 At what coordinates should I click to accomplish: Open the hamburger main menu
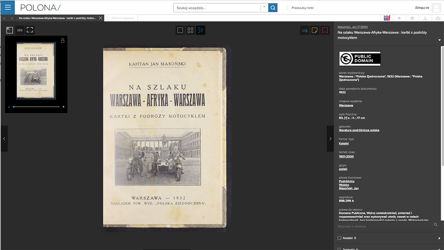click(7, 7)
